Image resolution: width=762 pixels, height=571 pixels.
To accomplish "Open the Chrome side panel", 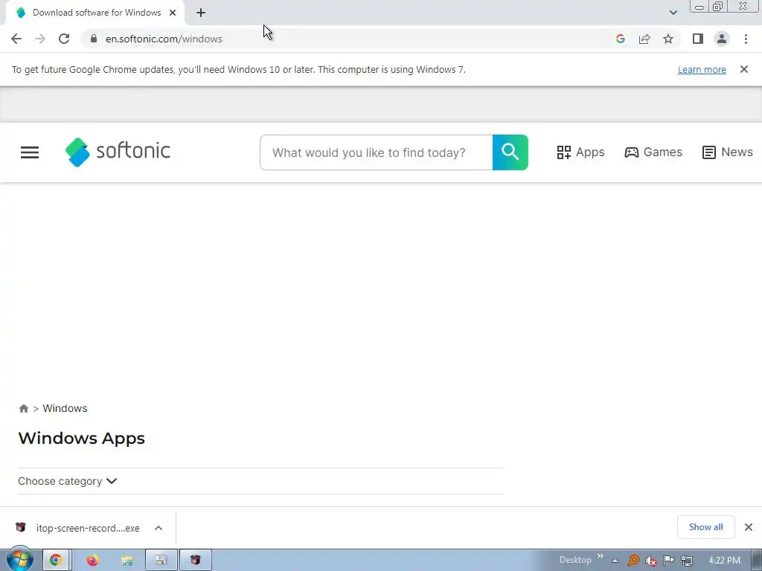I will point(698,39).
